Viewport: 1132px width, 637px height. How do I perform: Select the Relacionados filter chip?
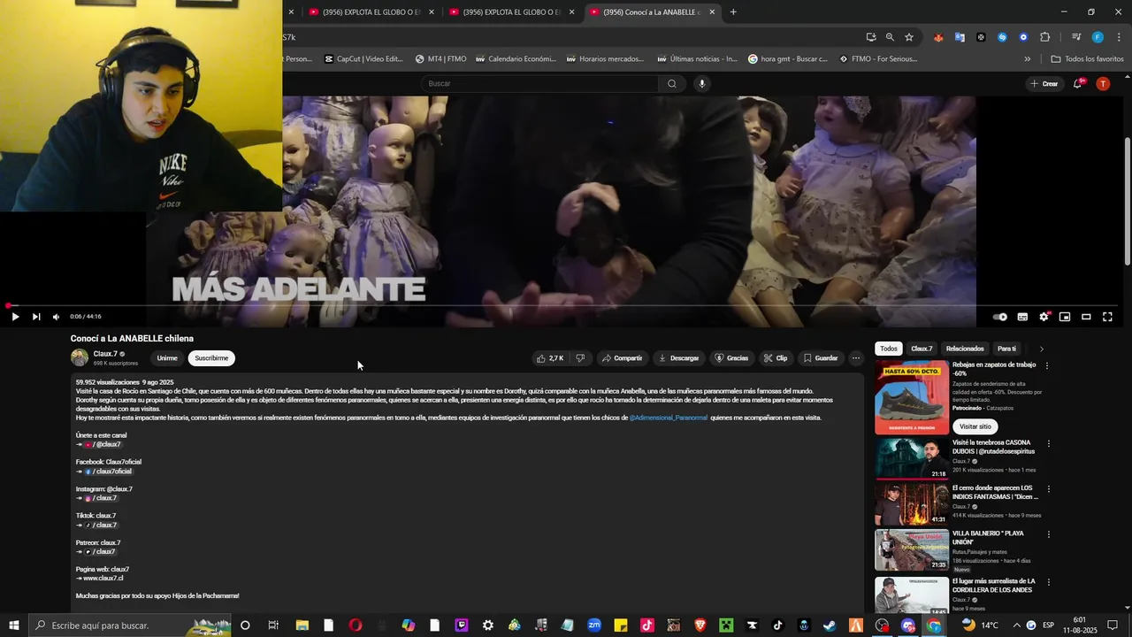pos(965,349)
